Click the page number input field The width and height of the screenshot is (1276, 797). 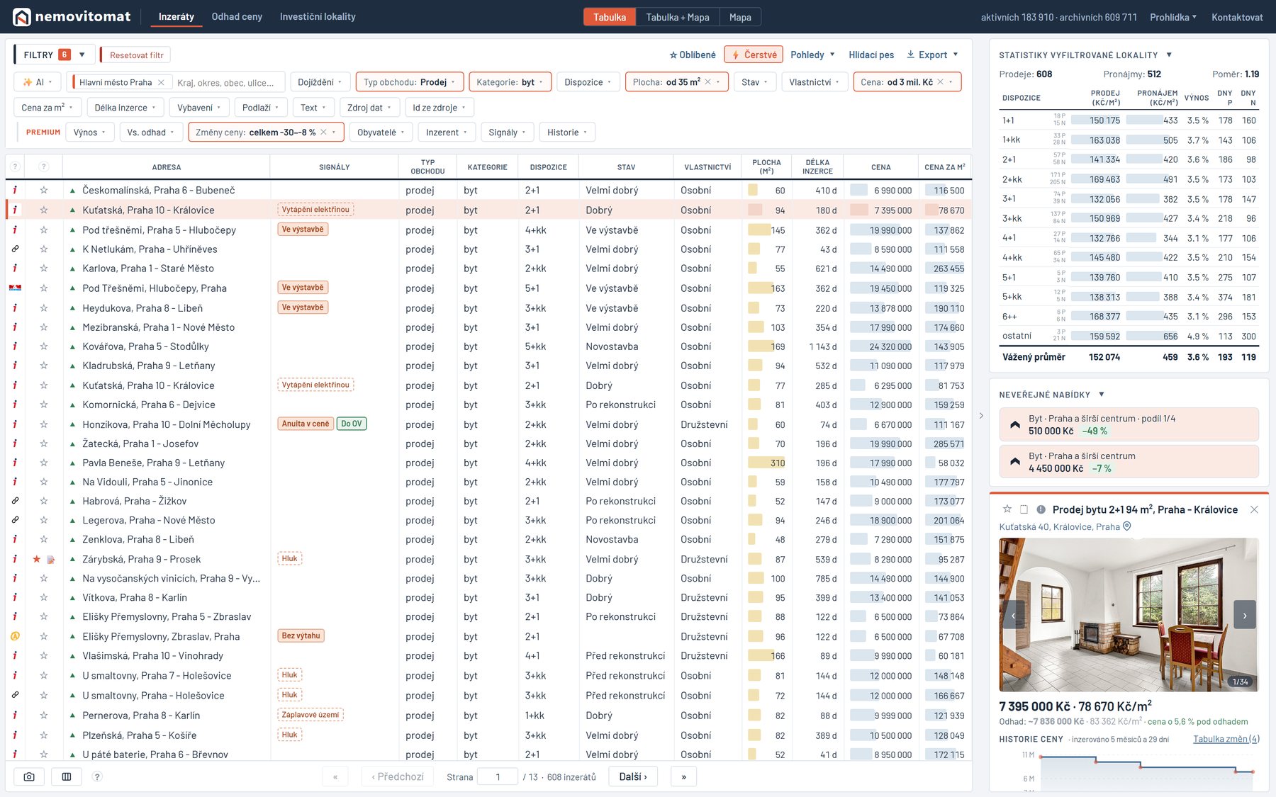(498, 776)
